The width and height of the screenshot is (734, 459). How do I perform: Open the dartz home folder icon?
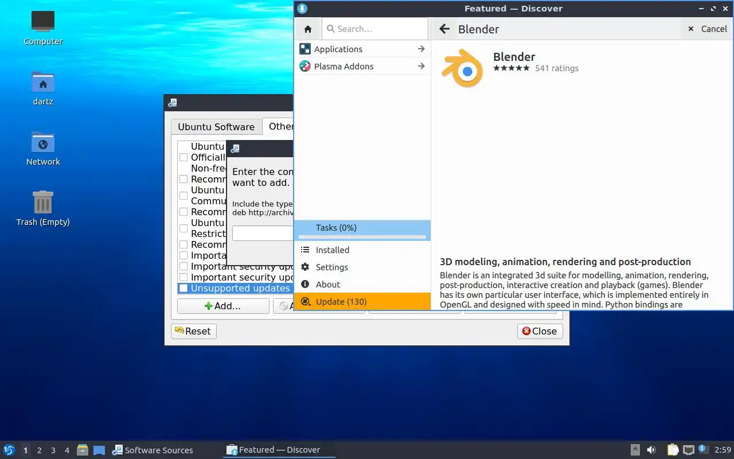pos(43,82)
